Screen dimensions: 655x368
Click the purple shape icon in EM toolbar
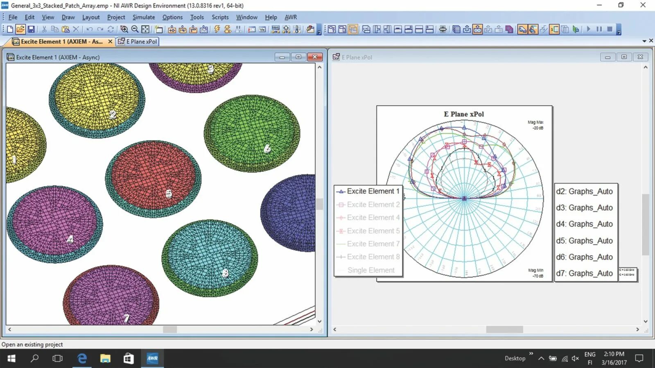tap(509, 29)
